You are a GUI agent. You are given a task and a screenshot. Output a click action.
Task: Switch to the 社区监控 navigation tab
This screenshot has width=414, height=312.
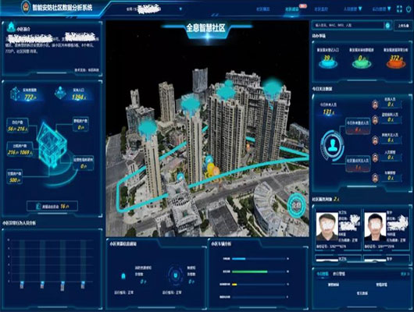pos(321,9)
